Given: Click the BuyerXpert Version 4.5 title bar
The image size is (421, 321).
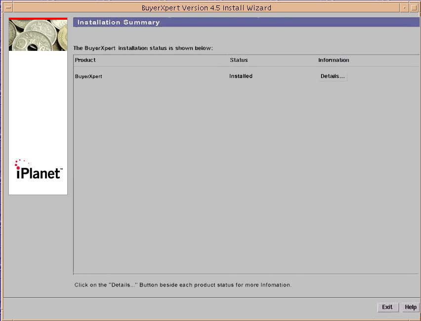Looking at the screenshot, I should tap(206, 8).
